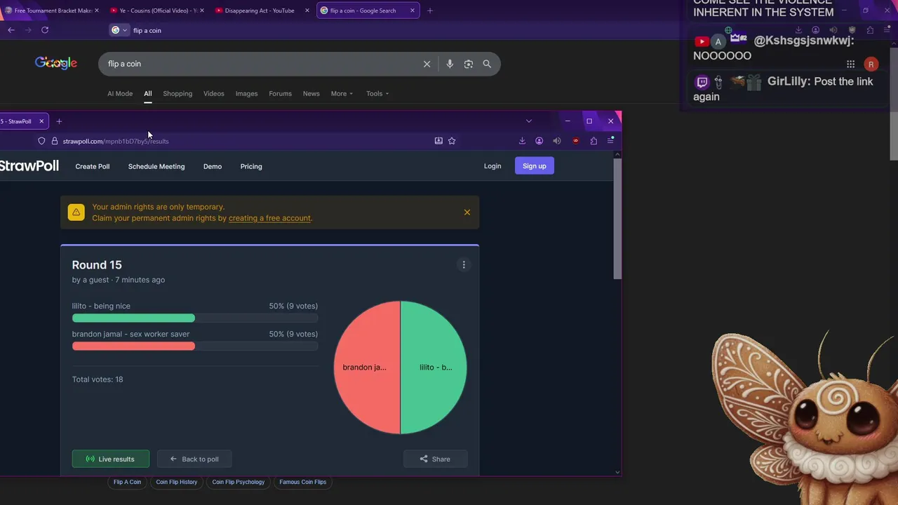898x505 pixels.
Task: Open the Demo page link
Action: tap(213, 166)
